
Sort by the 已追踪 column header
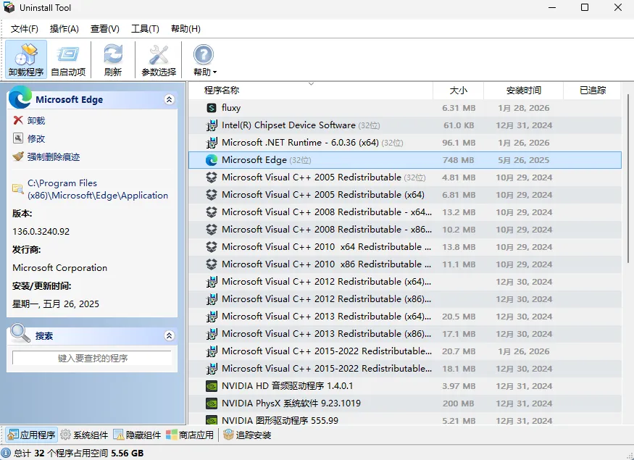click(593, 91)
